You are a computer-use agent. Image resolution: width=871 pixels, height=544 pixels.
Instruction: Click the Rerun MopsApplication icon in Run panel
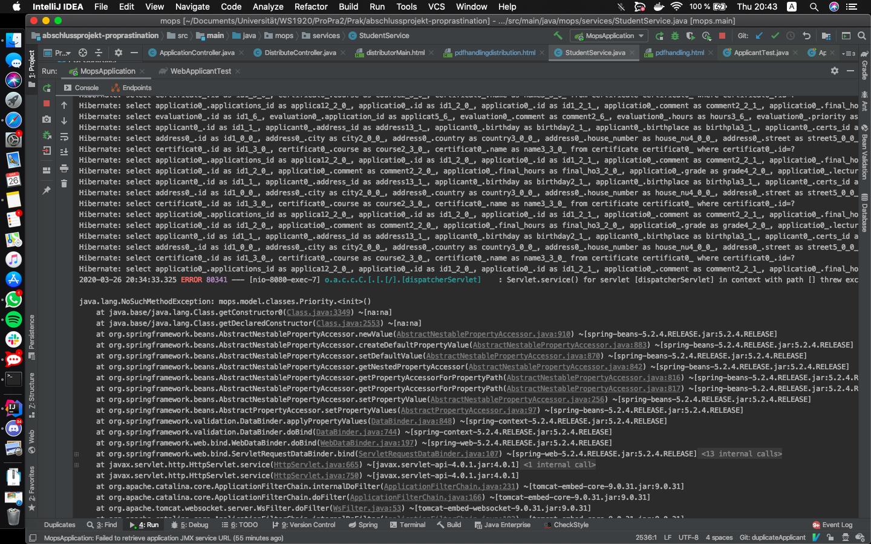[47, 88]
